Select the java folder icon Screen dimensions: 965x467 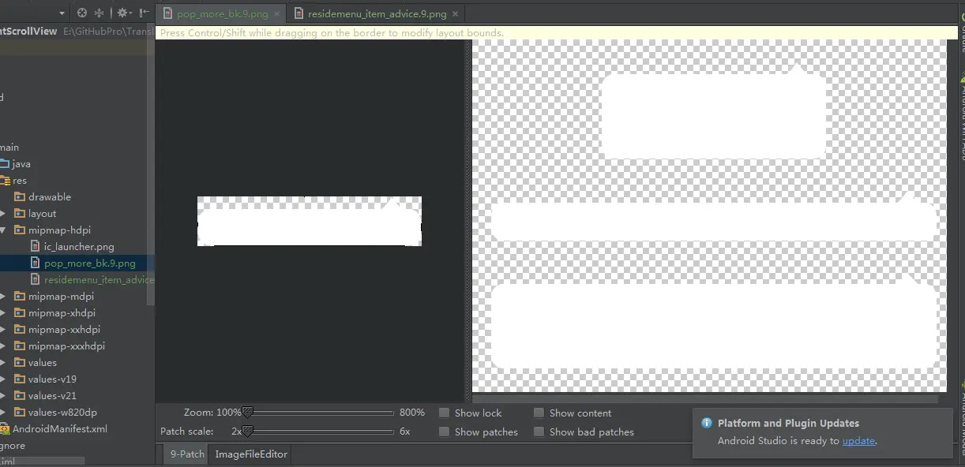pos(3,164)
